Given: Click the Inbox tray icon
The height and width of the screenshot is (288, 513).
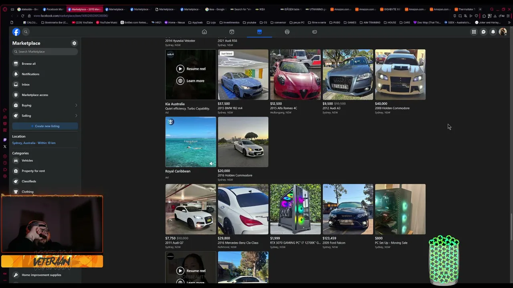Looking at the screenshot, I should click(x=16, y=84).
